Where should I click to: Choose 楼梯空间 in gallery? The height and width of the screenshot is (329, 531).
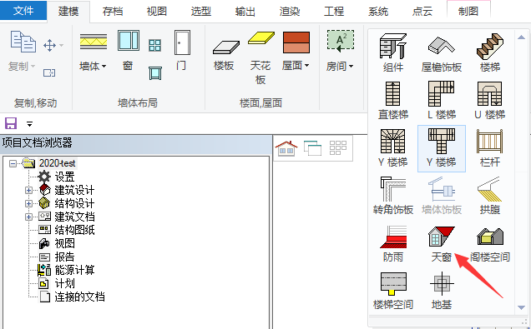tap(393, 291)
